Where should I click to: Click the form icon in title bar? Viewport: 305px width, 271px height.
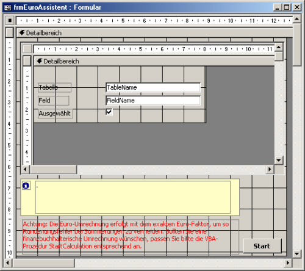click(8, 7)
